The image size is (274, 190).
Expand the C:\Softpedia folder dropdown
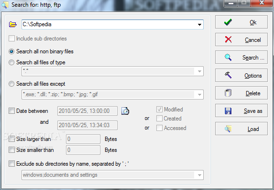coord(199,25)
